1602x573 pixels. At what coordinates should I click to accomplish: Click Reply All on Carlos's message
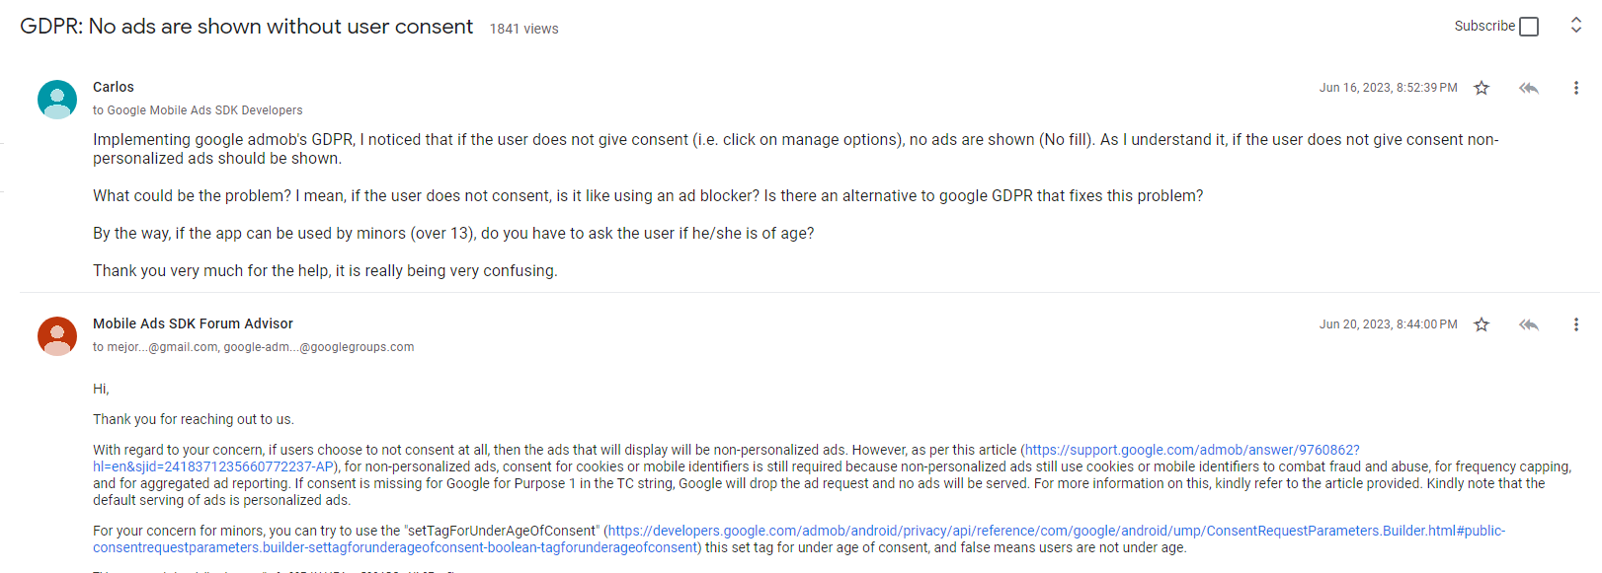click(1529, 87)
